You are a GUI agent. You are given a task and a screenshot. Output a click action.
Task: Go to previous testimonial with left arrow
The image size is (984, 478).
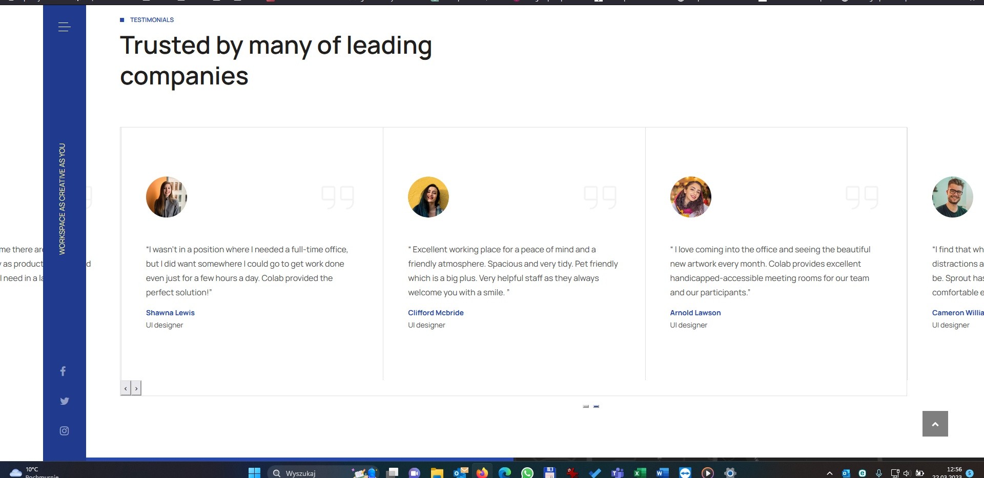[126, 388]
